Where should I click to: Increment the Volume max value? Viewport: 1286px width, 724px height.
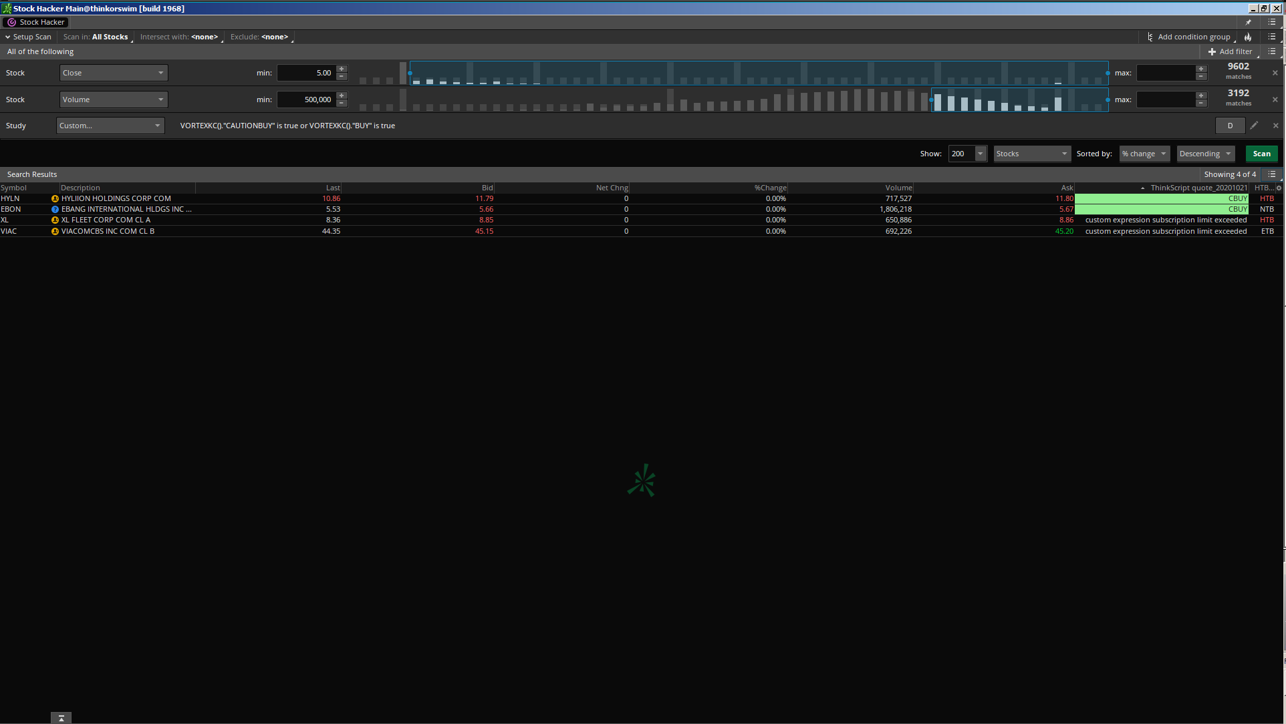tap(1201, 96)
